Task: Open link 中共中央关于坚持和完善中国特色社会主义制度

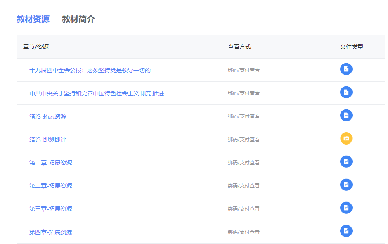Action: [x=99, y=93]
